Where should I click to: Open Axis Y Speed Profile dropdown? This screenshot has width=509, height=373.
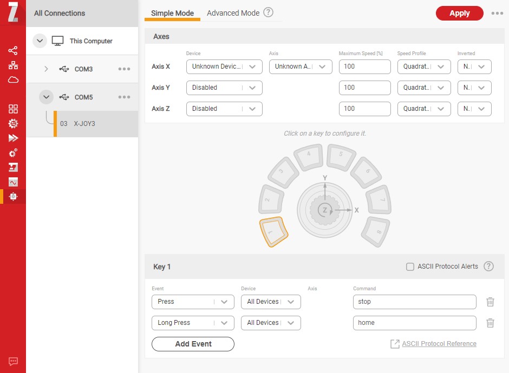tap(424, 88)
